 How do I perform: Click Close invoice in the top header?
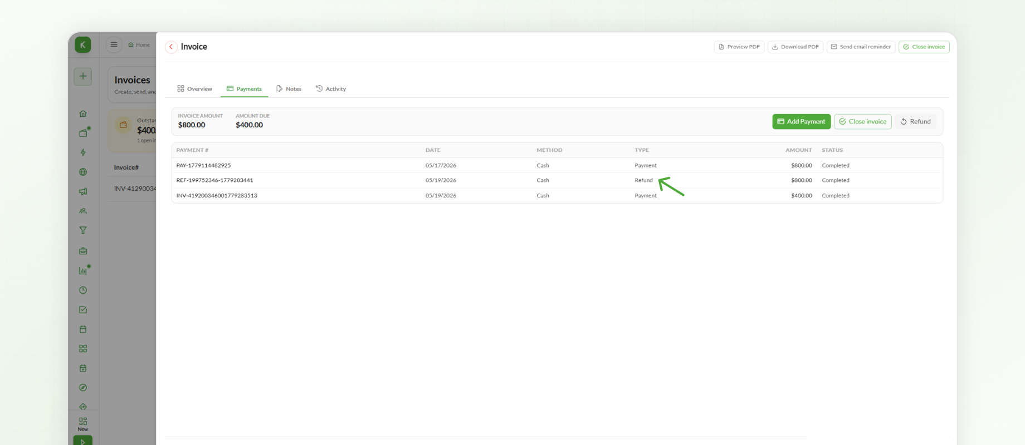click(x=924, y=47)
